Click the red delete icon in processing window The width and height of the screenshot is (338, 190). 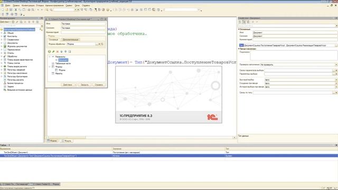[x=58, y=52]
